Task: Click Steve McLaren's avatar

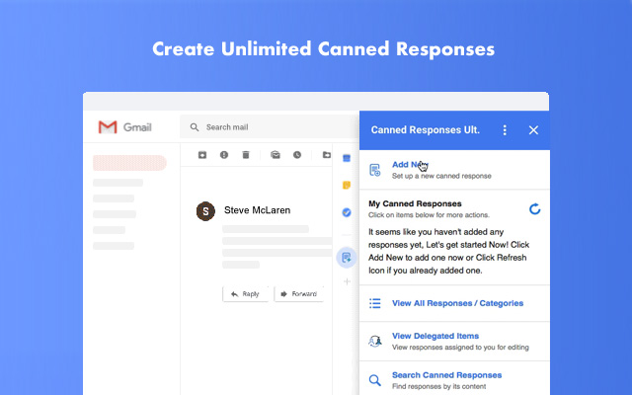Action: (205, 211)
